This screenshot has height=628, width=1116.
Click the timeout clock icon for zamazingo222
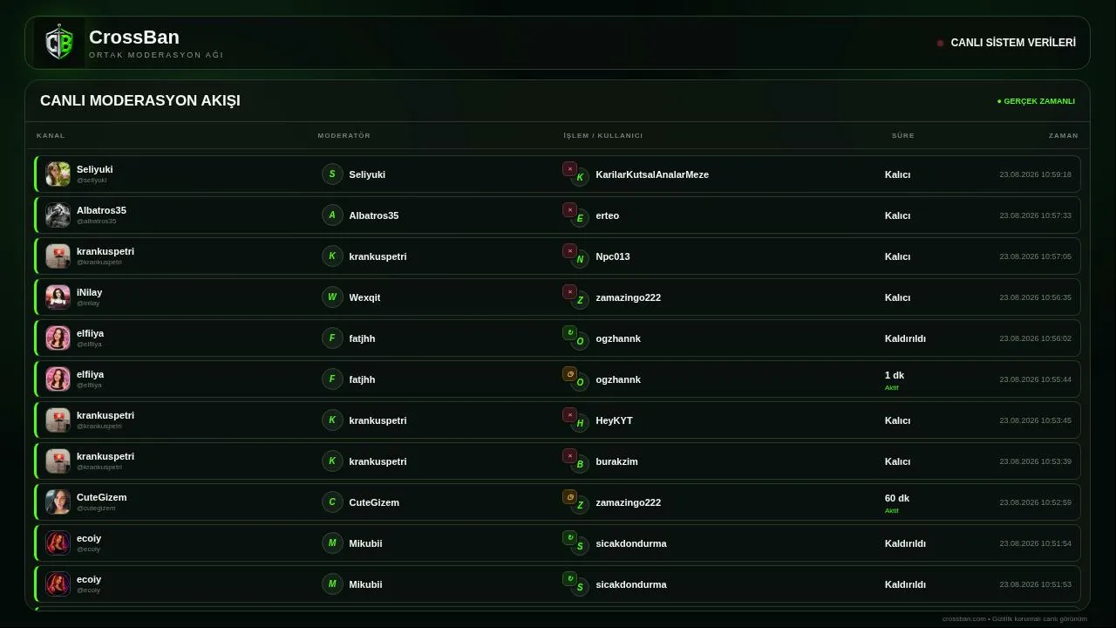[569, 497]
